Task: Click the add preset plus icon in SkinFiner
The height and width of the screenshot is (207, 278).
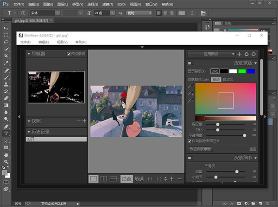Action: coord(240,54)
